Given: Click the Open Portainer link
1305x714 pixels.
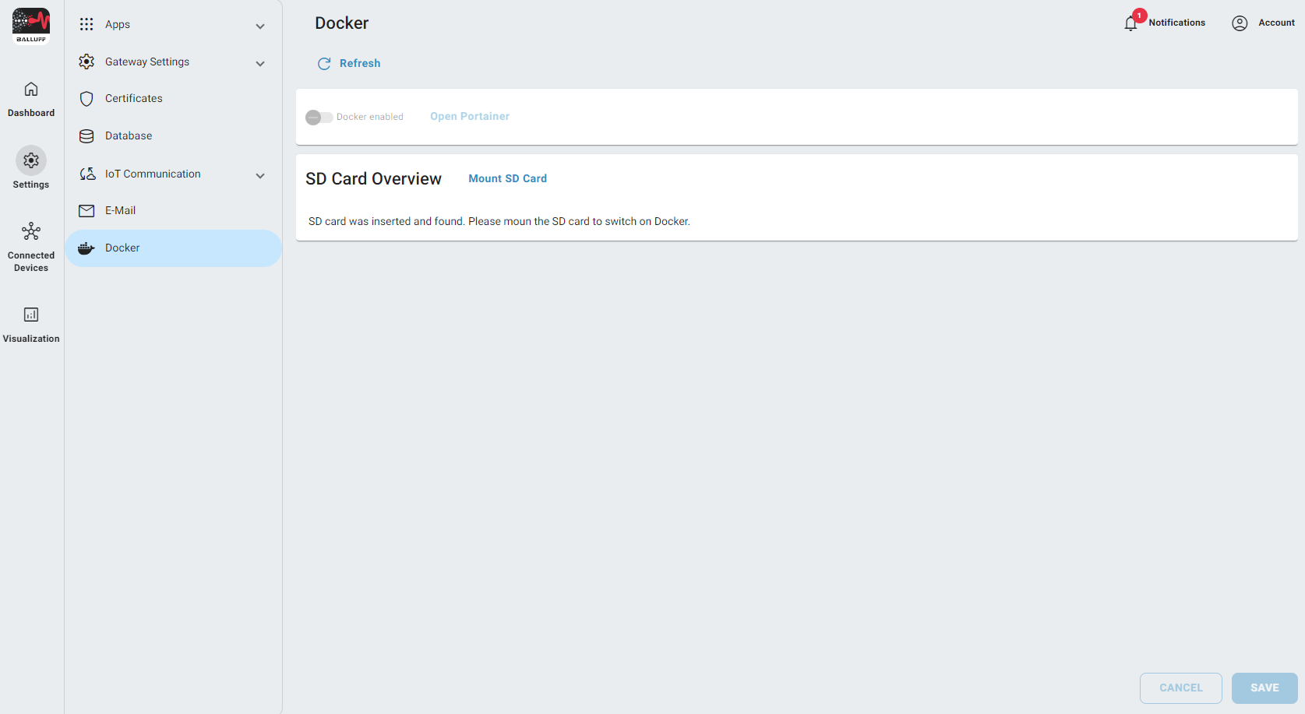Looking at the screenshot, I should [x=470, y=117].
